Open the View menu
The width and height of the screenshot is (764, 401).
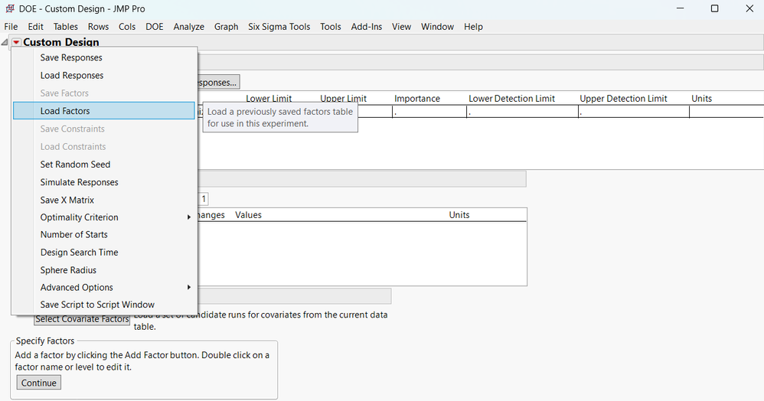click(x=401, y=27)
